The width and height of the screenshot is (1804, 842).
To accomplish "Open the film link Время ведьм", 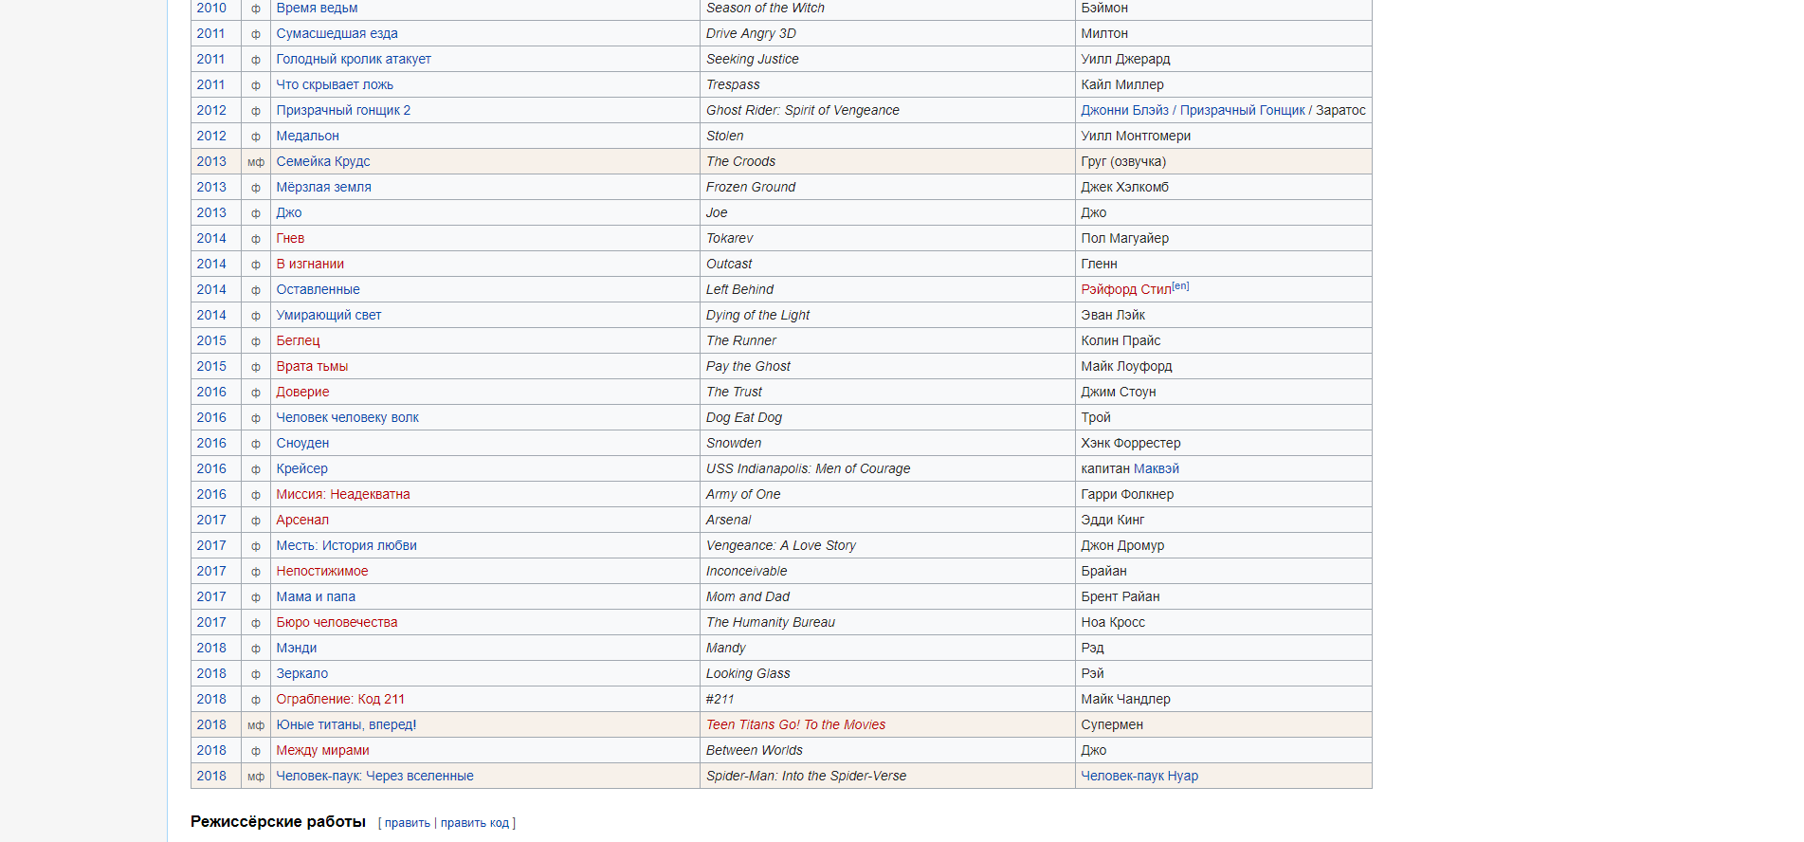I will click(x=317, y=8).
